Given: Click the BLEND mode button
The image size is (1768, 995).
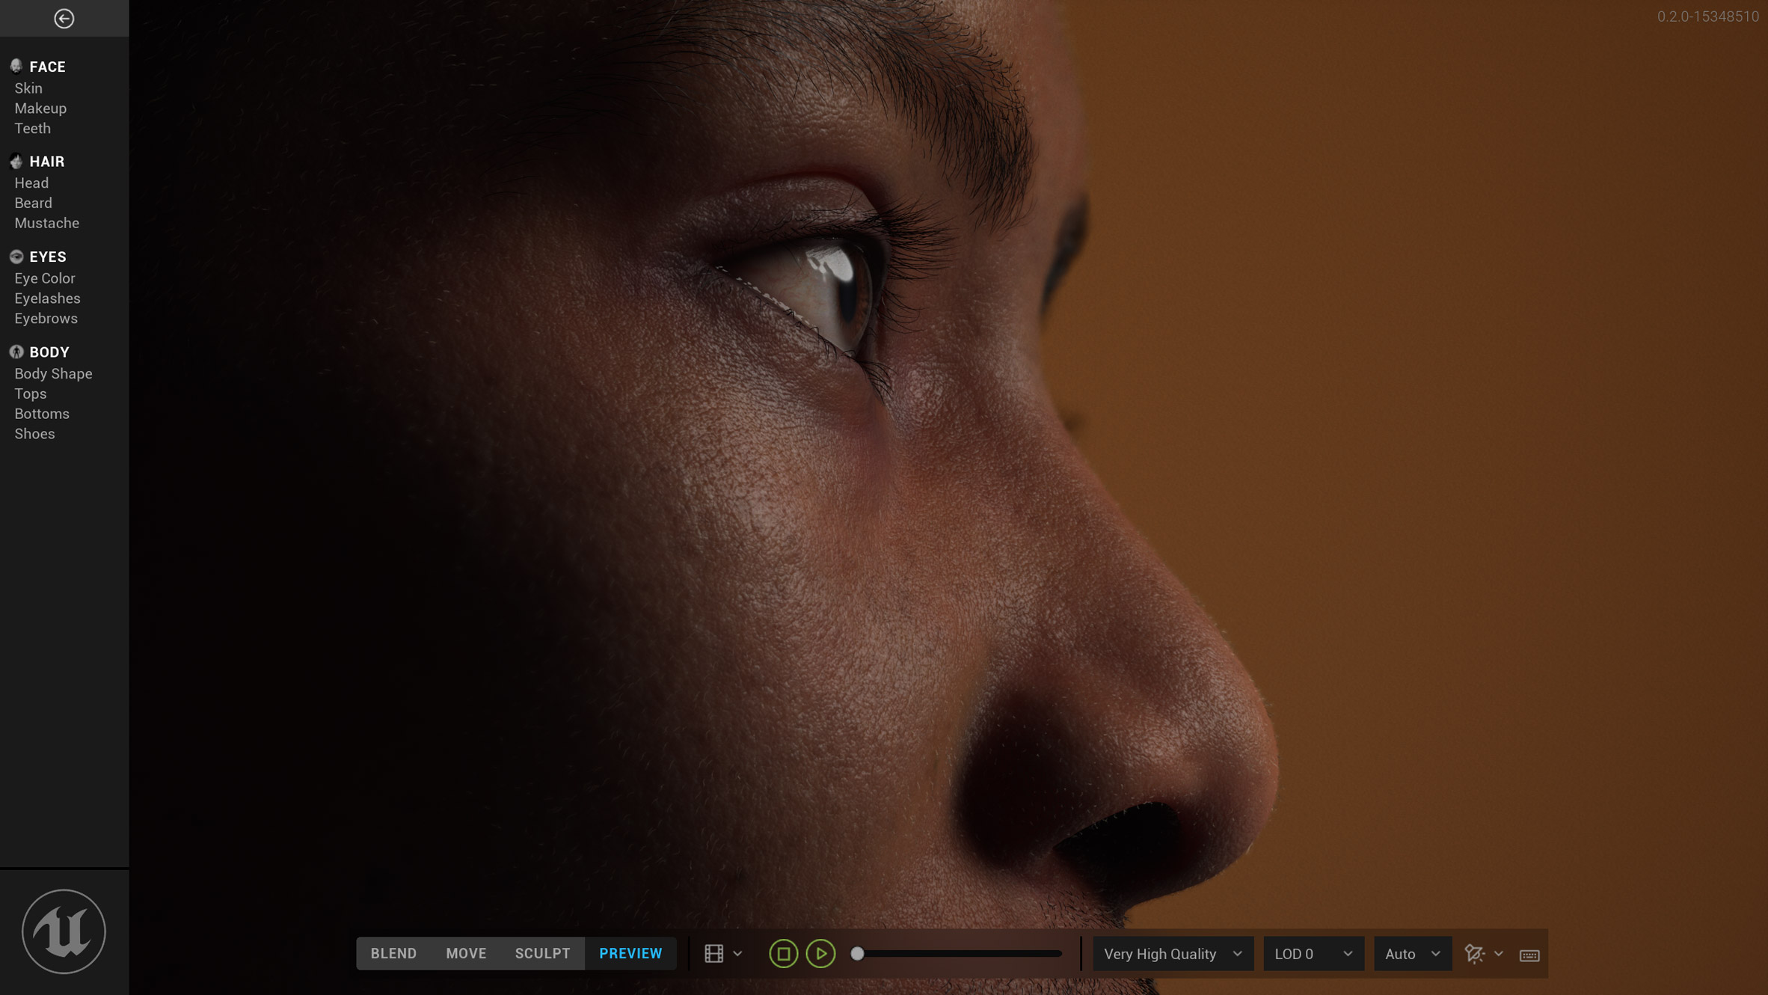Looking at the screenshot, I should tap(393, 952).
